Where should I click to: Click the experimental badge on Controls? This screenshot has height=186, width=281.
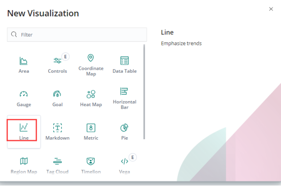pos(65,57)
